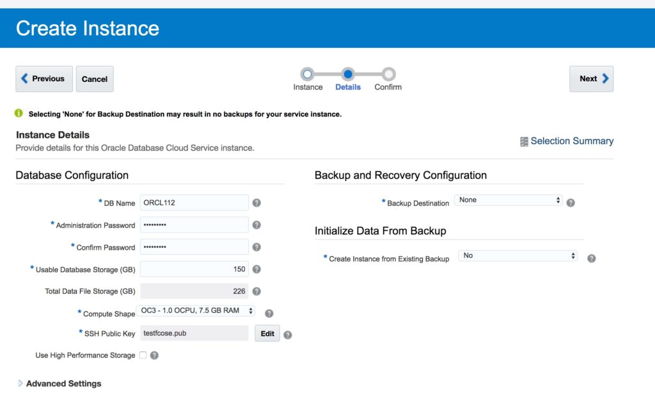Open the Backup Destination dropdown
Viewport: 655px width, 414px height.
(508, 200)
